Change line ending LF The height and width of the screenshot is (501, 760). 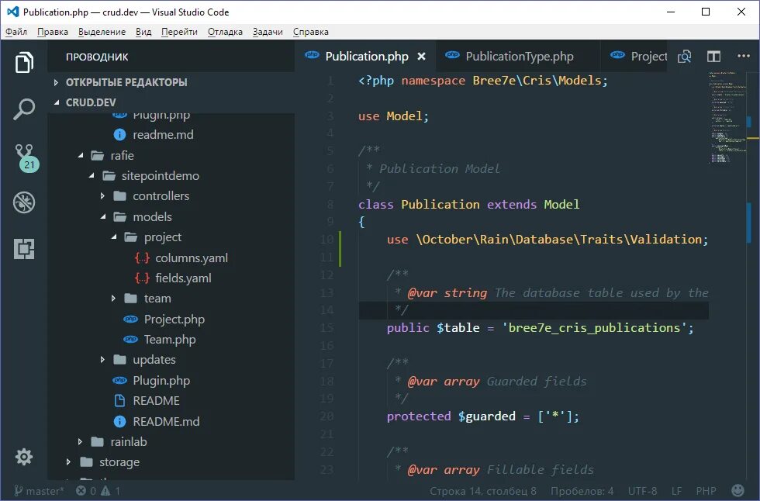coord(676,491)
